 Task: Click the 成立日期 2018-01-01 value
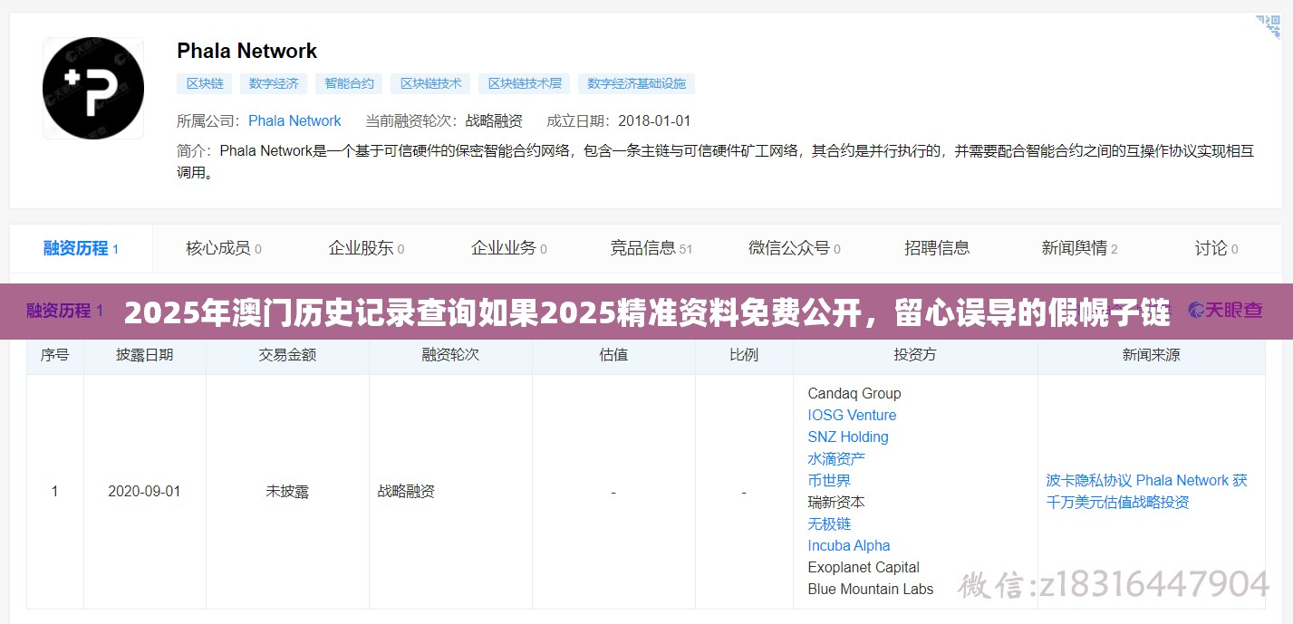click(654, 120)
